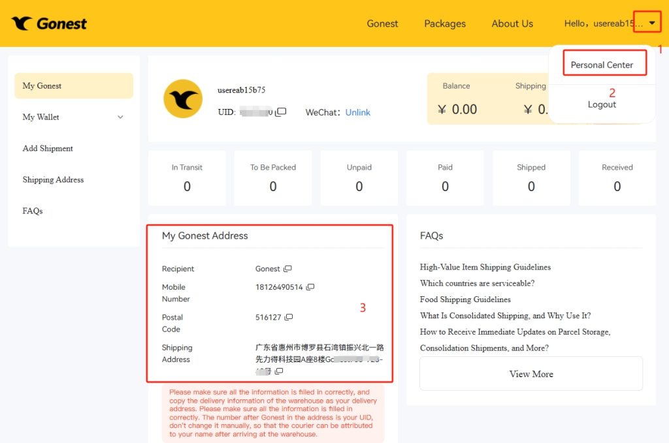This screenshot has height=443, width=669.
Task: Select My Gonest in the sidebar
Action: coord(74,85)
